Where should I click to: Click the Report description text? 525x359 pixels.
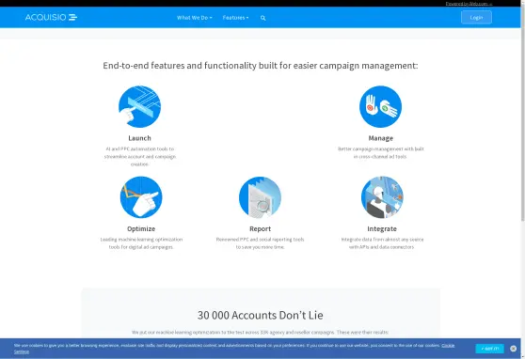(260, 243)
